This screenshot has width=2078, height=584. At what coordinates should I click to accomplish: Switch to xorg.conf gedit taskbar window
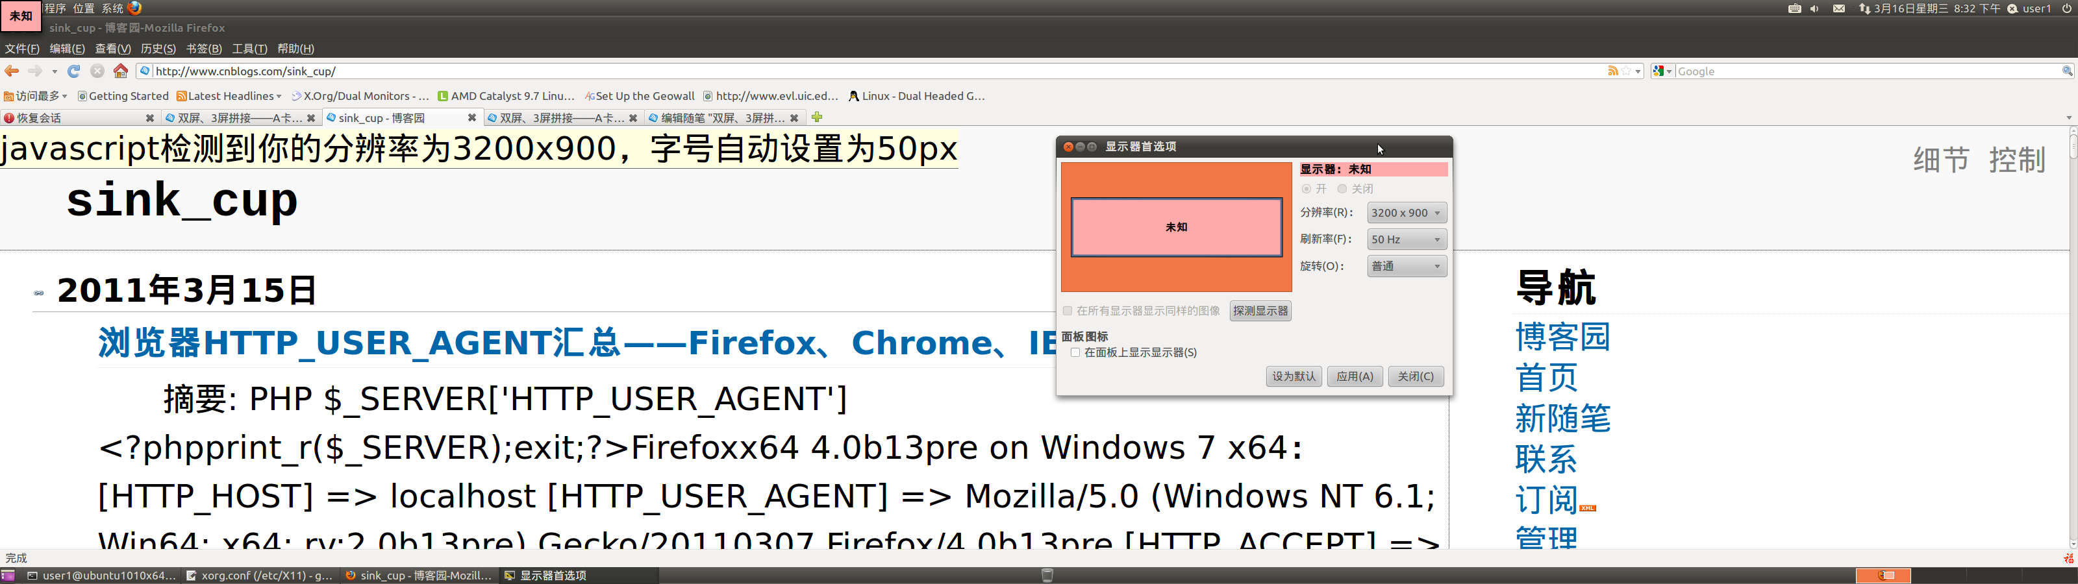260,575
